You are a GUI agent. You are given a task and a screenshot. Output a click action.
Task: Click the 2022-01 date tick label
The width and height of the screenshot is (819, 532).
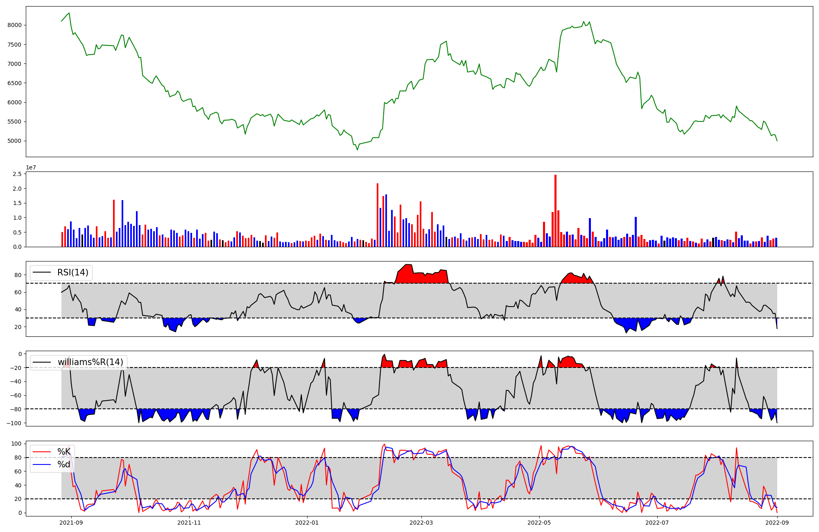point(307,523)
